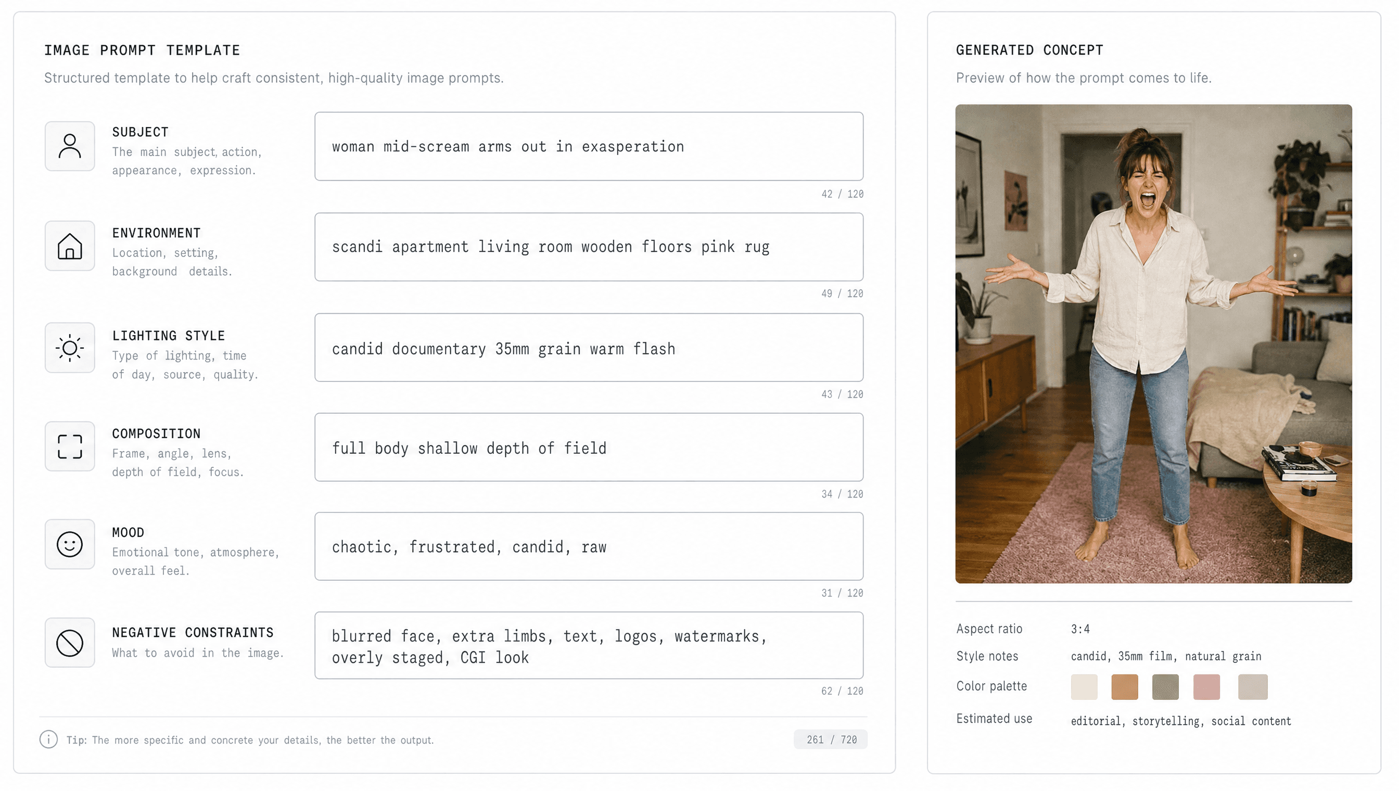The image size is (1399, 791).
Task: Edit the Composition prompt field
Action: (x=589, y=447)
